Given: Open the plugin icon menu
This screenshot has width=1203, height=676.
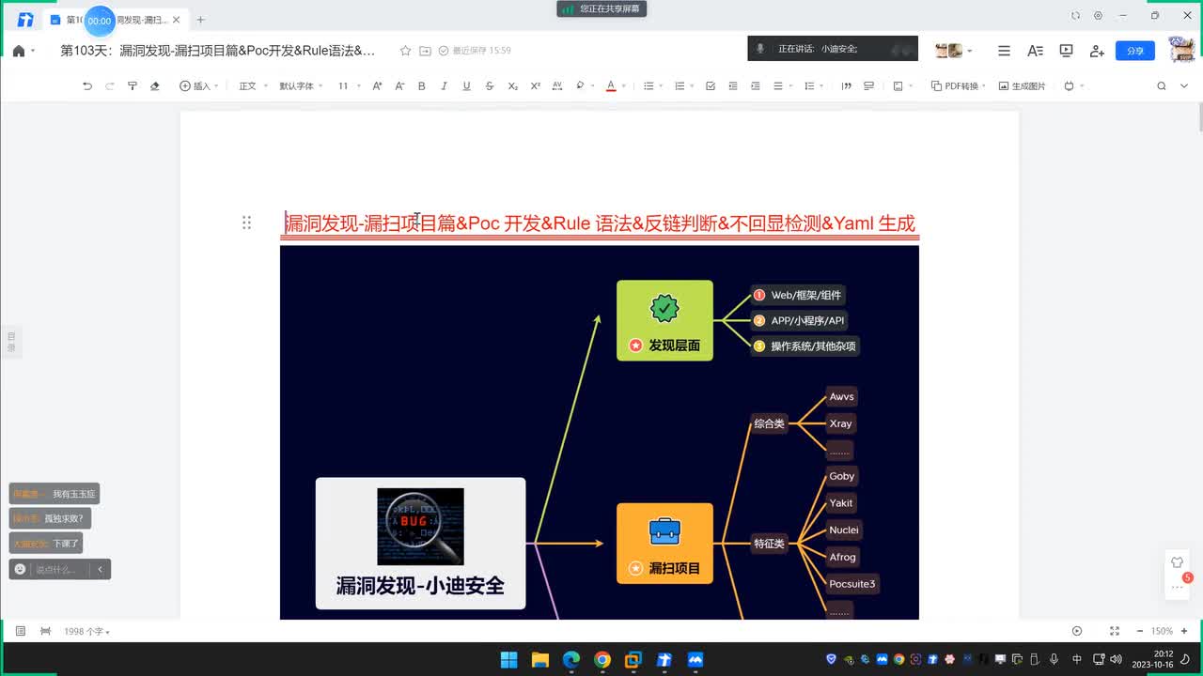Looking at the screenshot, I should pos(1073,85).
